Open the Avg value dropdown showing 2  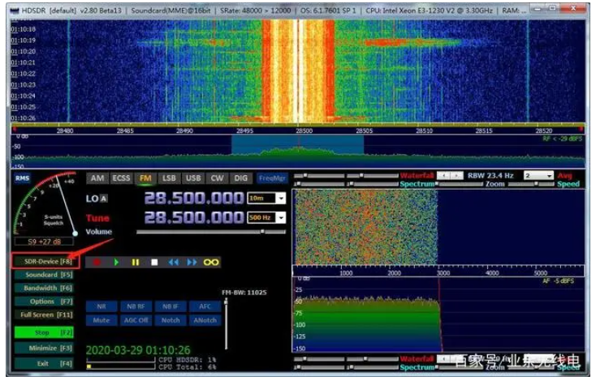(550, 175)
